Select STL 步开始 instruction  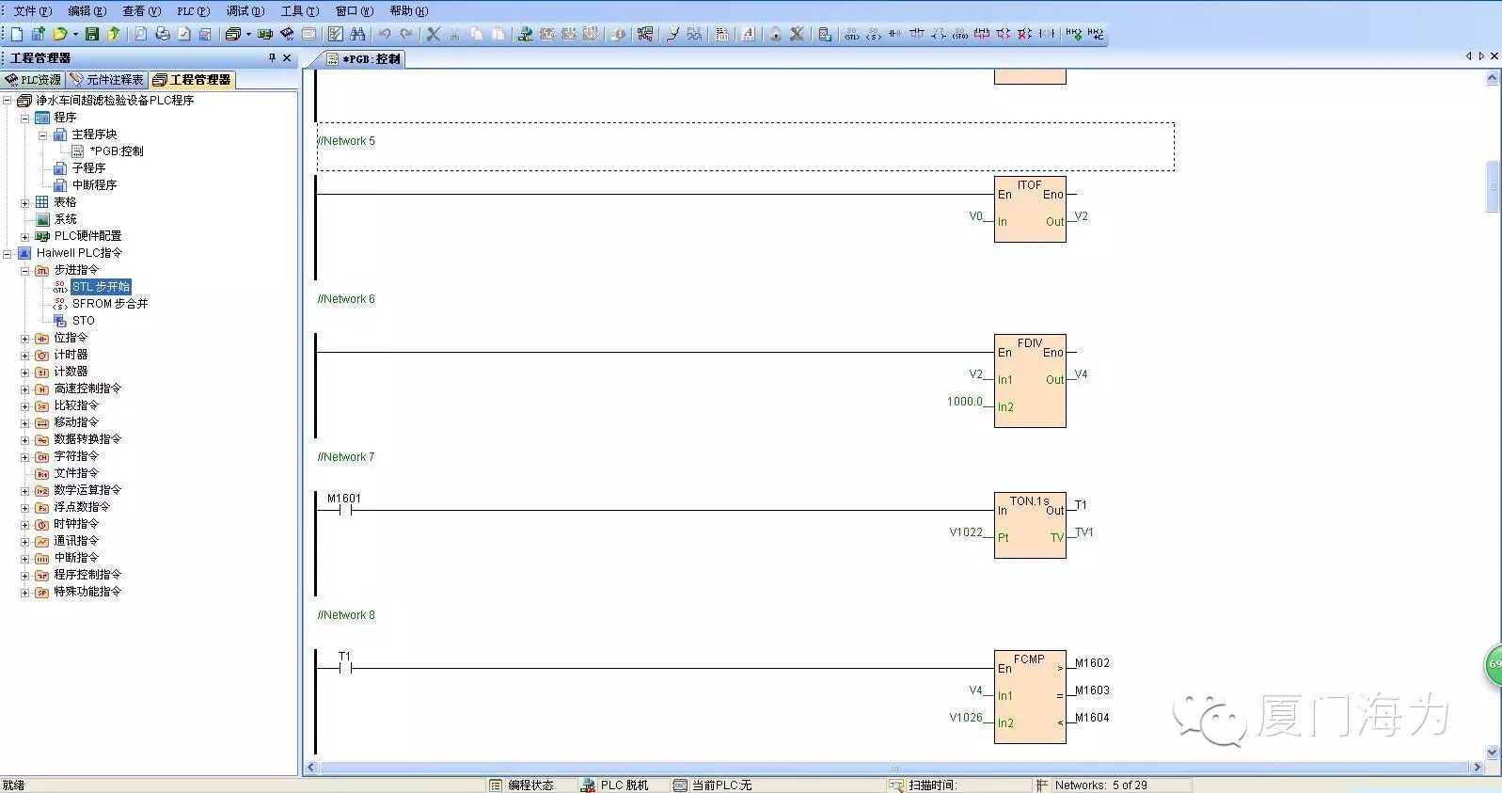101,287
